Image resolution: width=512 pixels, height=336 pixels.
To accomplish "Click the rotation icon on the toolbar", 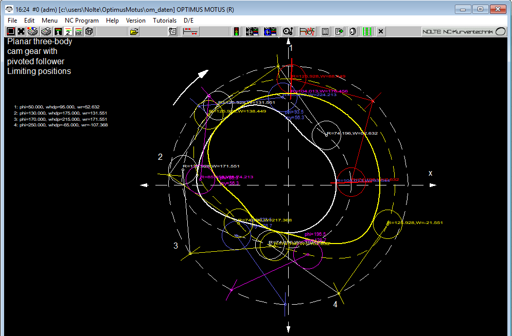I will coord(352,31).
